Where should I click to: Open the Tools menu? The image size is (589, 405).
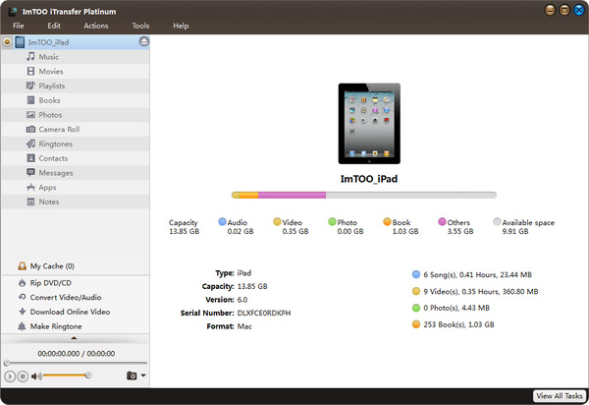[140, 26]
